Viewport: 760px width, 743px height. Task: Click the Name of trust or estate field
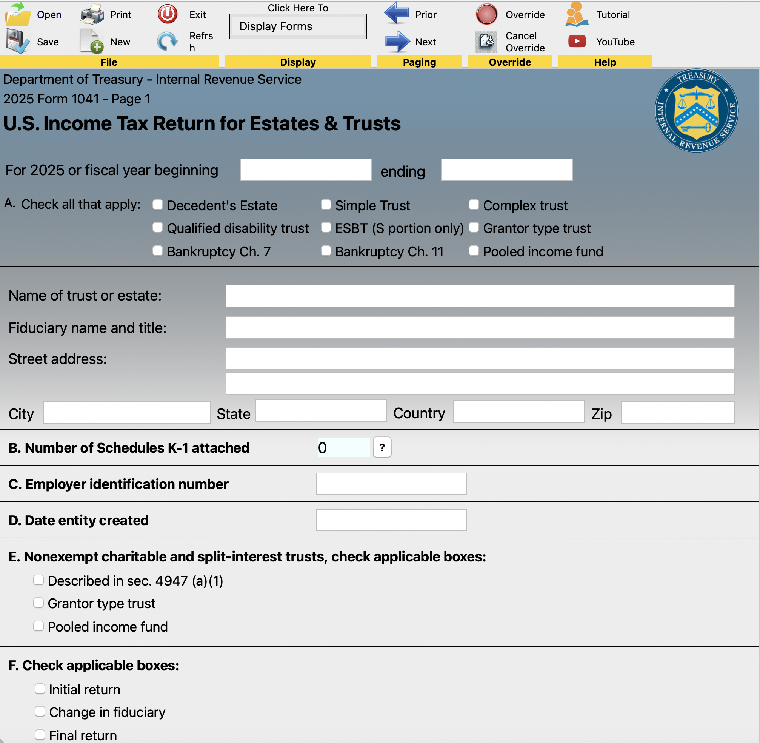[480, 296]
